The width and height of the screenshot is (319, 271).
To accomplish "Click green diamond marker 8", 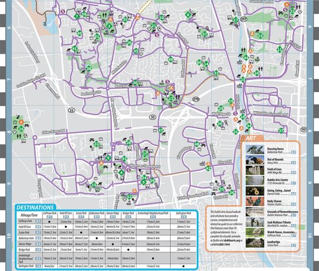I will [188, 15].
